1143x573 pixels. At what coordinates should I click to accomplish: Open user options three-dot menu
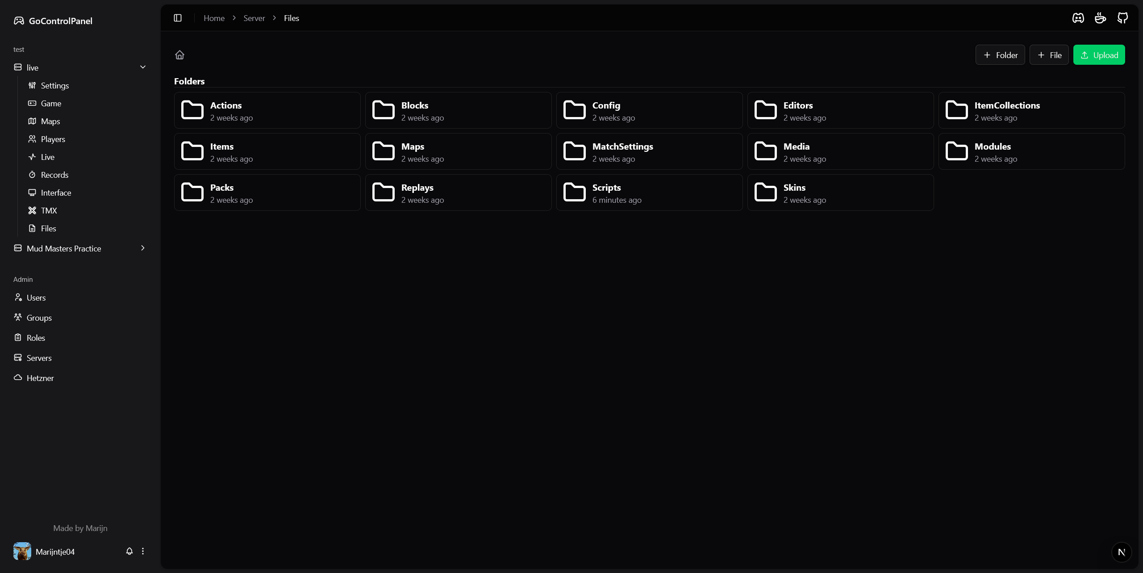point(143,551)
